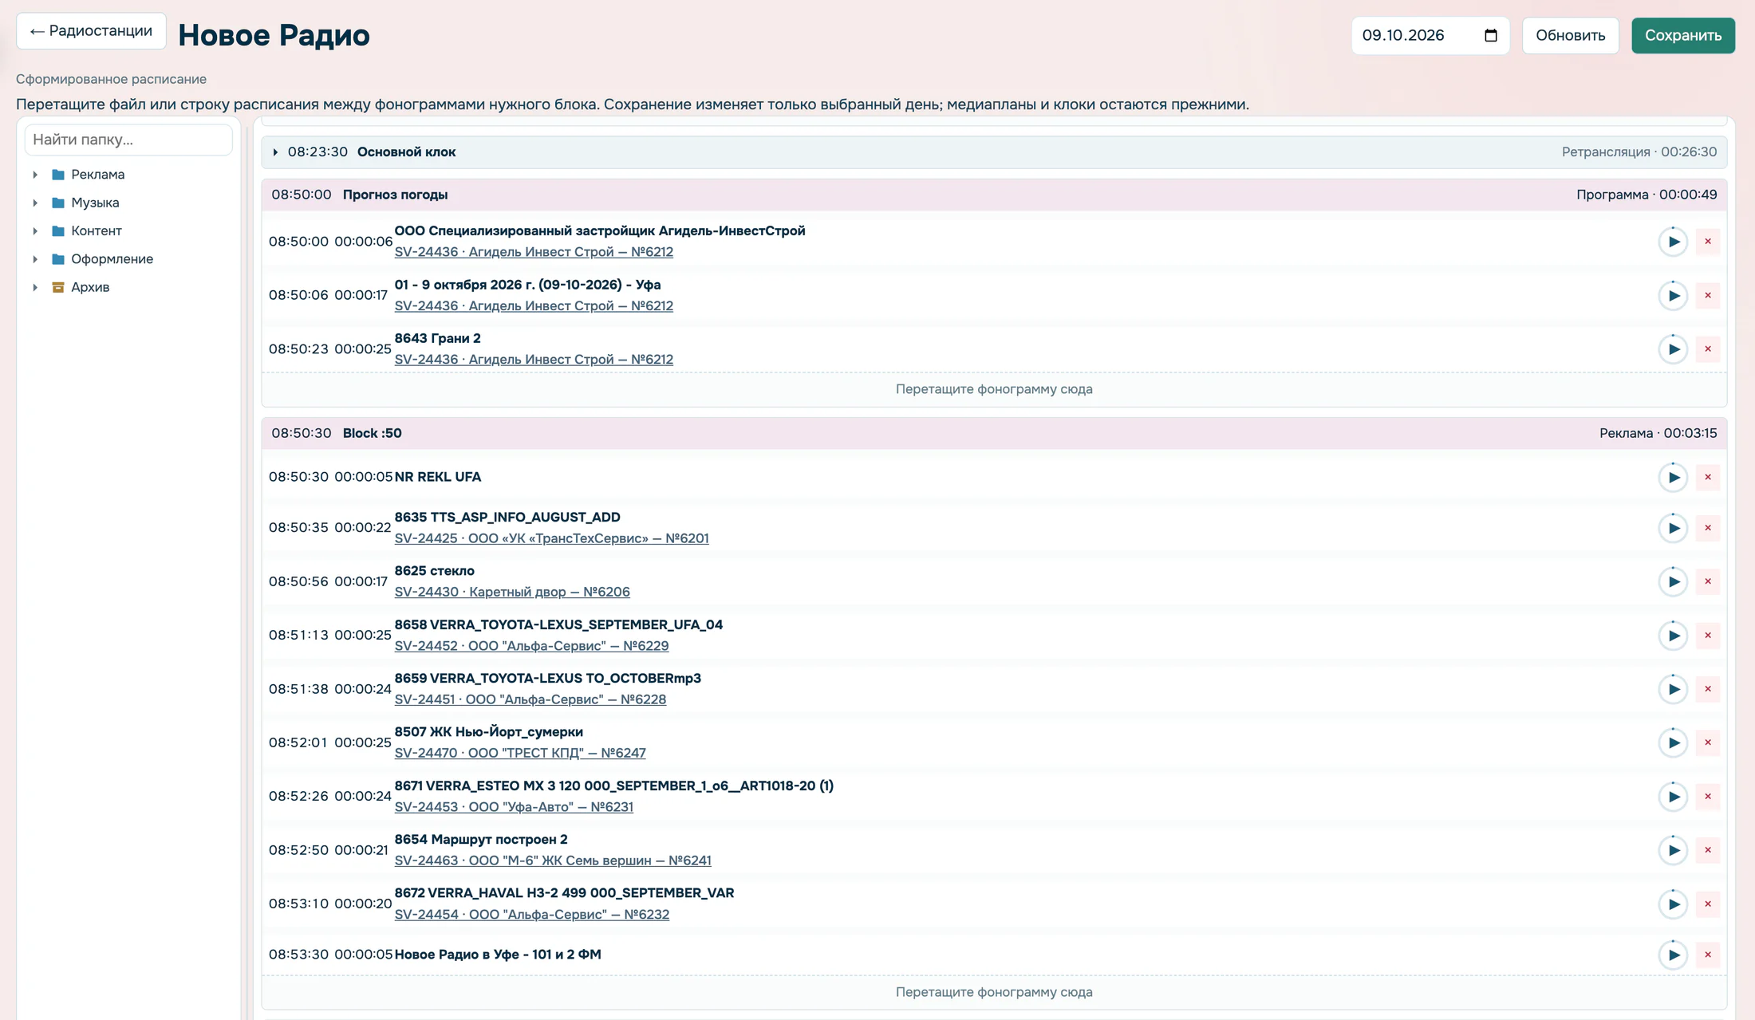Open SV-24470 ООО "ТРЕСТ КПД" link
This screenshot has width=1755, height=1020.
pyautogui.click(x=520, y=753)
